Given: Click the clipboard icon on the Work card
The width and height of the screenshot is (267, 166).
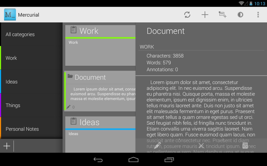Looking at the screenshot, I should [x=73, y=30].
